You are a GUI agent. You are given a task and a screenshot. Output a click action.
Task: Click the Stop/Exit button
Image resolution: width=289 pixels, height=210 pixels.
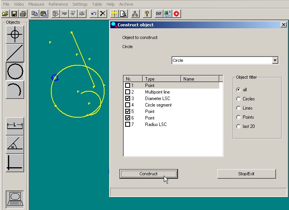[x=247, y=174]
